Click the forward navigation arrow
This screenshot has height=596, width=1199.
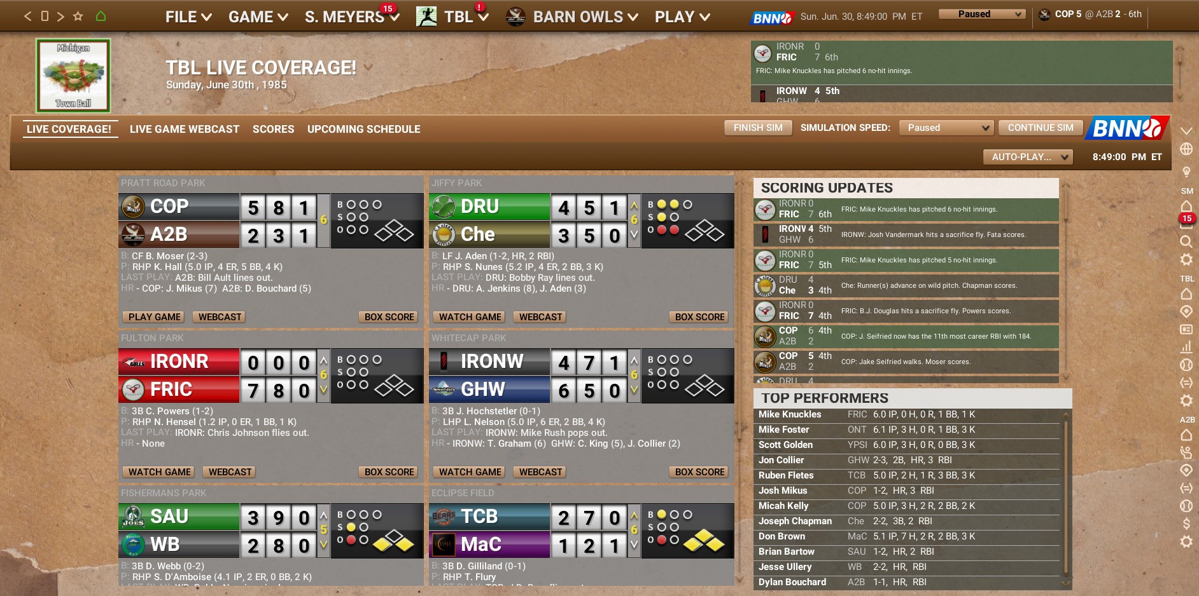(x=60, y=17)
